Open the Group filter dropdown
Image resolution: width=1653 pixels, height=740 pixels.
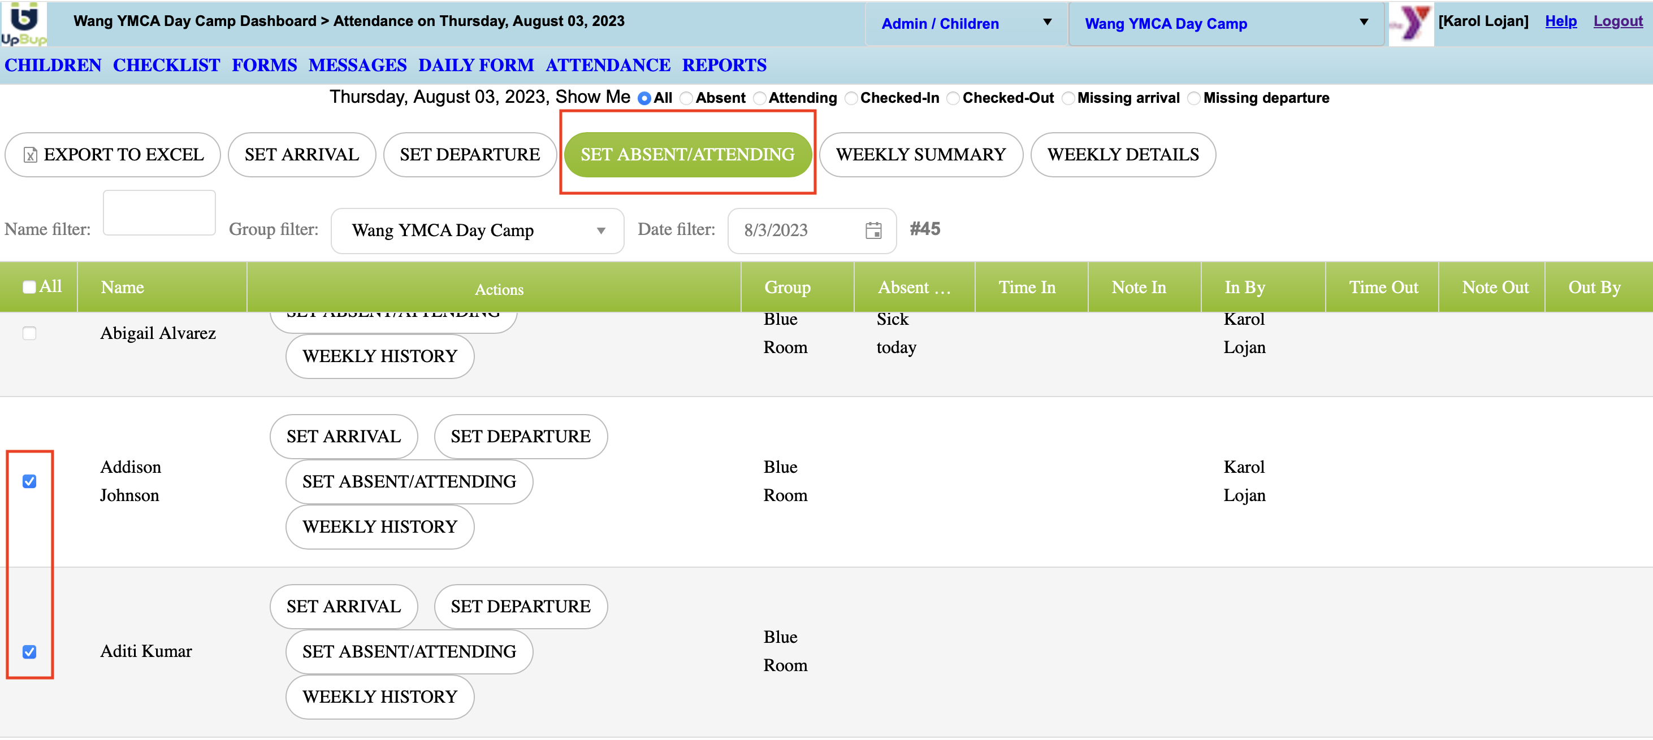pyautogui.click(x=477, y=230)
